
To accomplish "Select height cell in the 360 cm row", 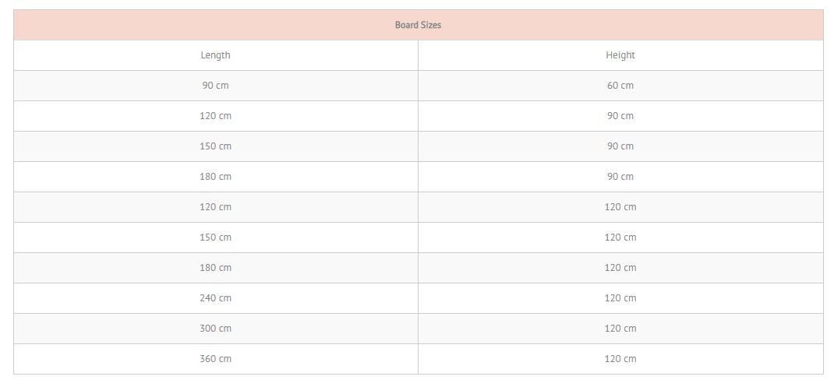I will point(620,359).
